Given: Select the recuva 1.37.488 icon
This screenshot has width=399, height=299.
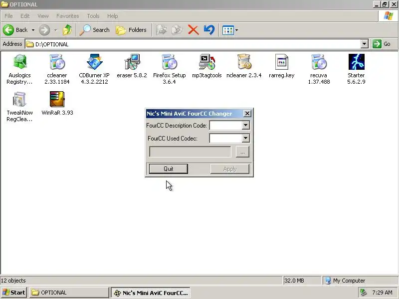Looking at the screenshot, I should (x=319, y=62).
